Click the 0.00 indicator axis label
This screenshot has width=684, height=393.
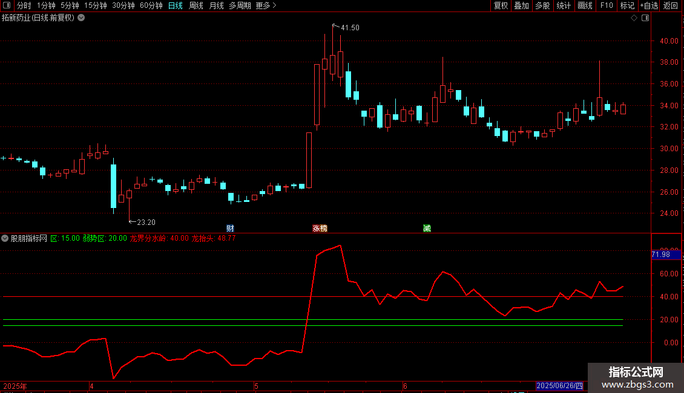[x=671, y=342]
